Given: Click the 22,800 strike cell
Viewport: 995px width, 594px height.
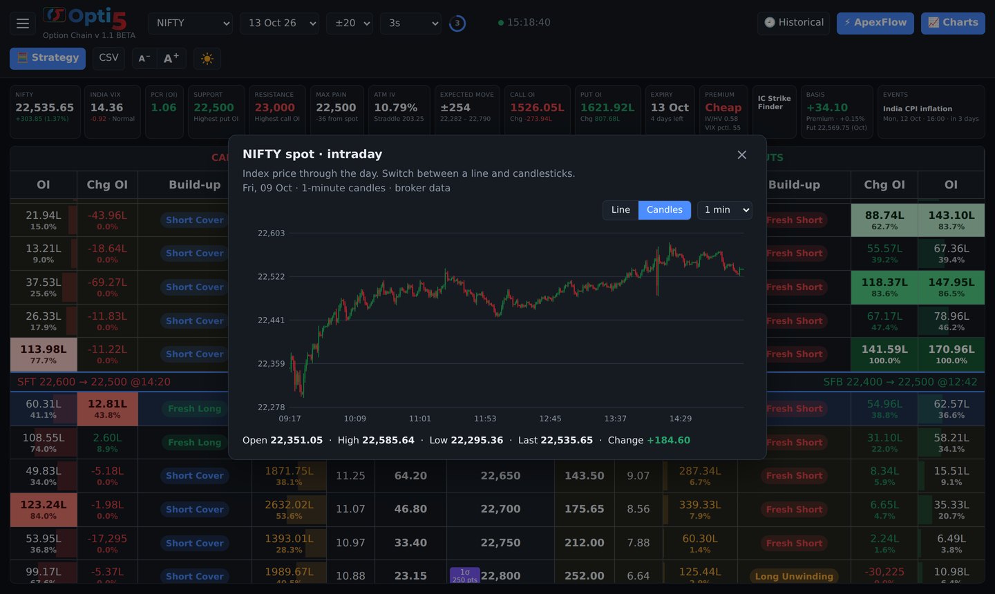Looking at the screenshot, I should click(x=500, y=576).
